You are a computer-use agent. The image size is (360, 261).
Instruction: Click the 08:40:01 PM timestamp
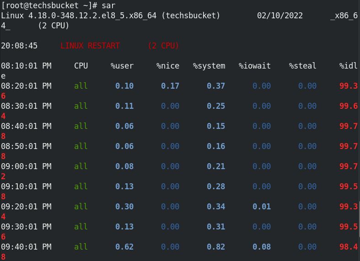(26, 126)
